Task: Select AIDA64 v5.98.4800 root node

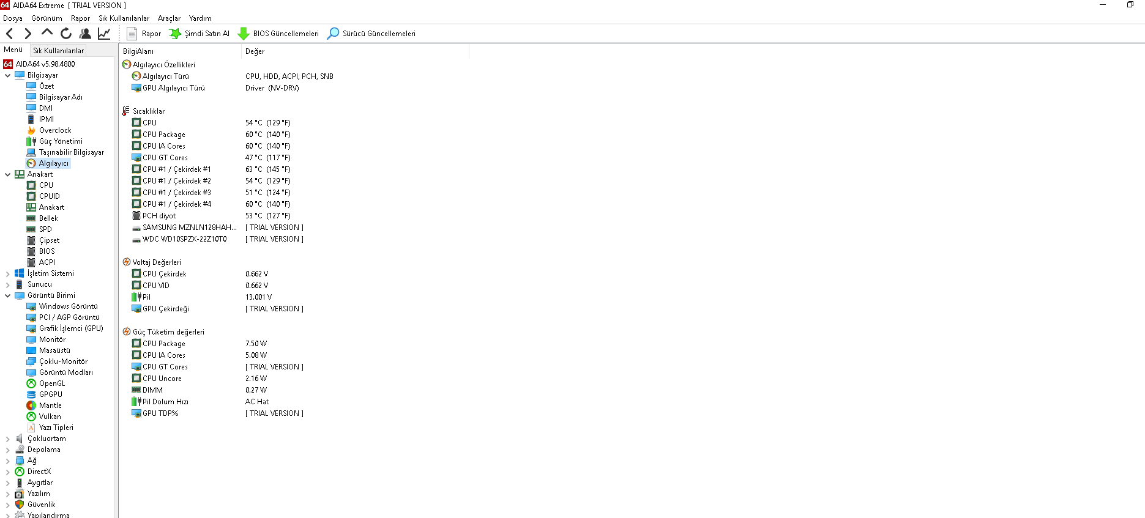Action: tap(39, 64)
